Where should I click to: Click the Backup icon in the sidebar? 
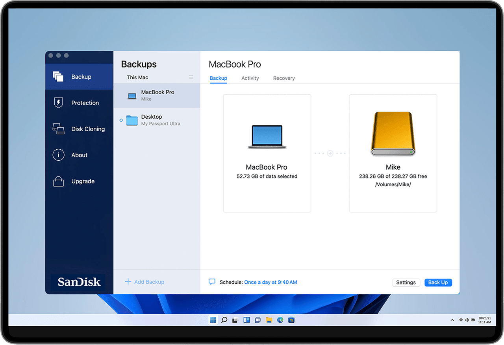tap(58, 77)
